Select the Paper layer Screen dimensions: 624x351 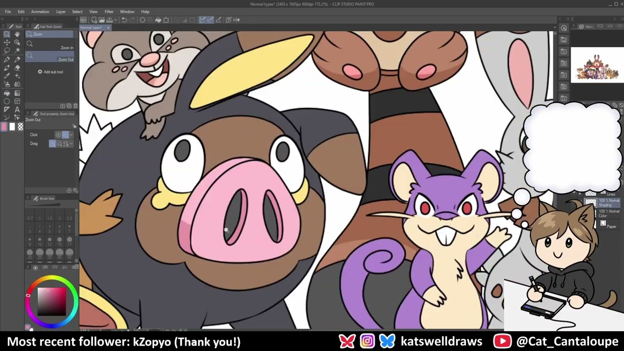tap(607, 225)
